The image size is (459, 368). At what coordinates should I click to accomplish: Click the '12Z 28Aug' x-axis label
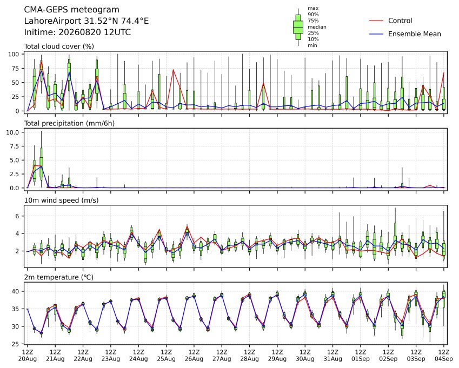[249, 356]
